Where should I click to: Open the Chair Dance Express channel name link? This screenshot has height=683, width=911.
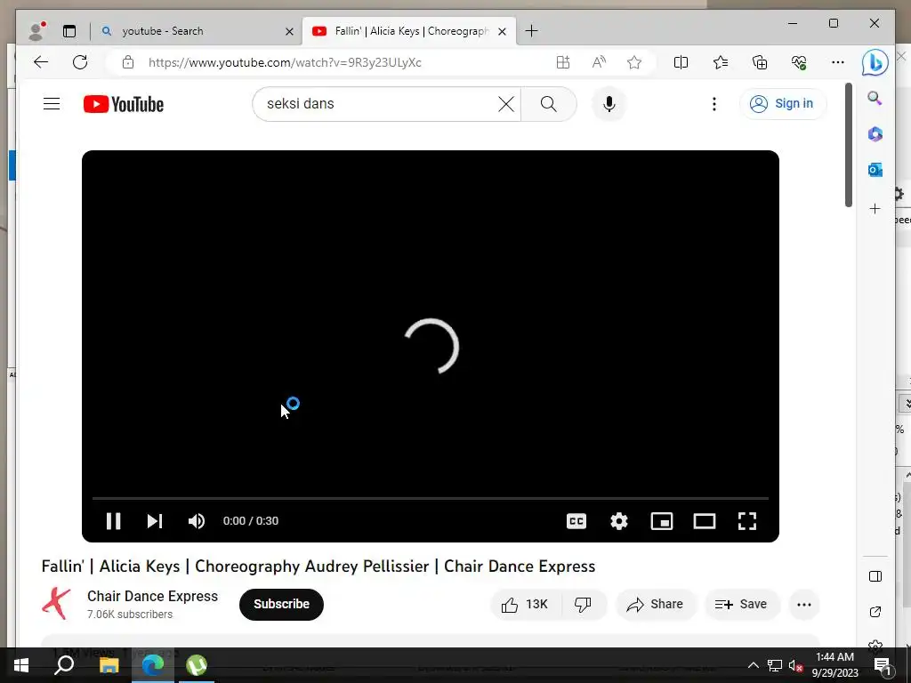pos(152,597)
